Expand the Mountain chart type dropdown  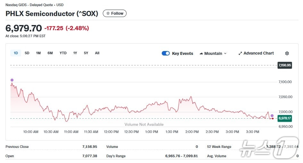pyautogui.click(x=213, y=53)
